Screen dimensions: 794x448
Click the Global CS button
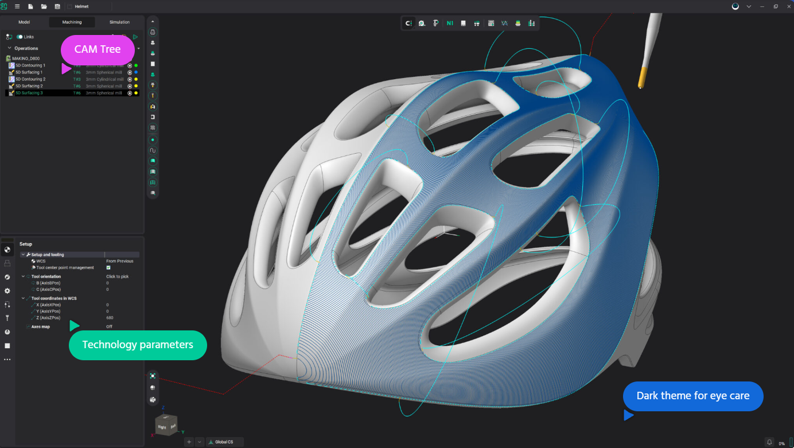[224, 442]
